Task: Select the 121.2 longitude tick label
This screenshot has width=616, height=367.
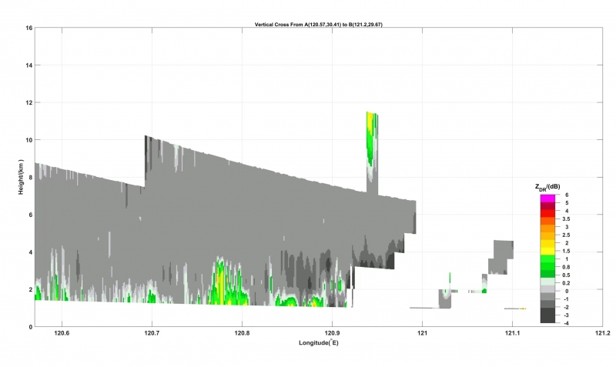Action: 603,334
